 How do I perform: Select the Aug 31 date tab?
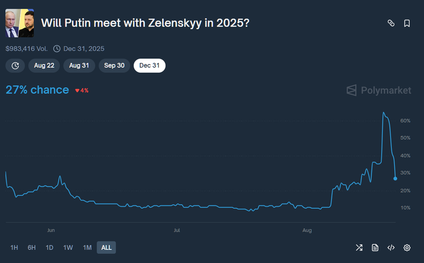tap(79, 65)
